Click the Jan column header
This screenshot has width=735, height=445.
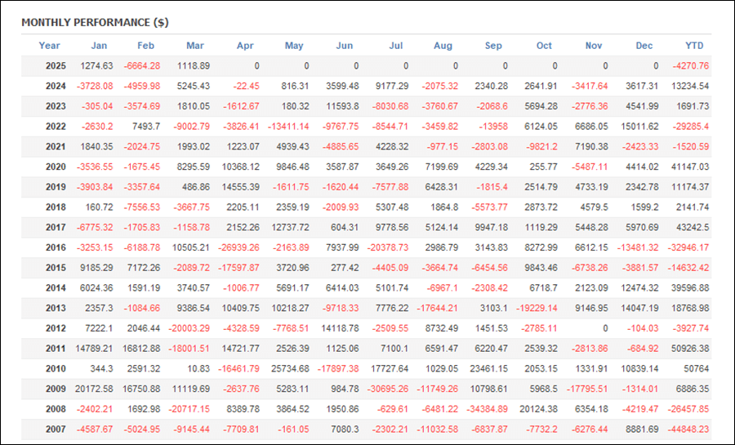tap(99, 46)
